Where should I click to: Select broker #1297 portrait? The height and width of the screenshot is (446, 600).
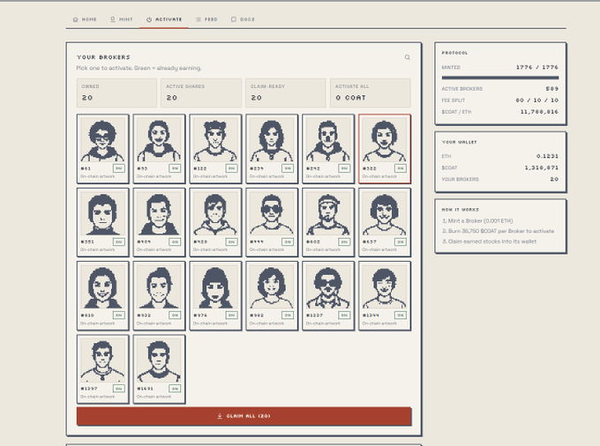(103, 369)
